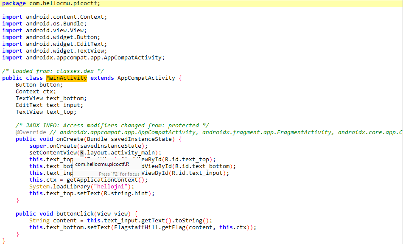The image size is (403, 244).
Task: Click the androidx.appcompat.app.AppCompatActivity import
Action: click(x=95, y=58)
